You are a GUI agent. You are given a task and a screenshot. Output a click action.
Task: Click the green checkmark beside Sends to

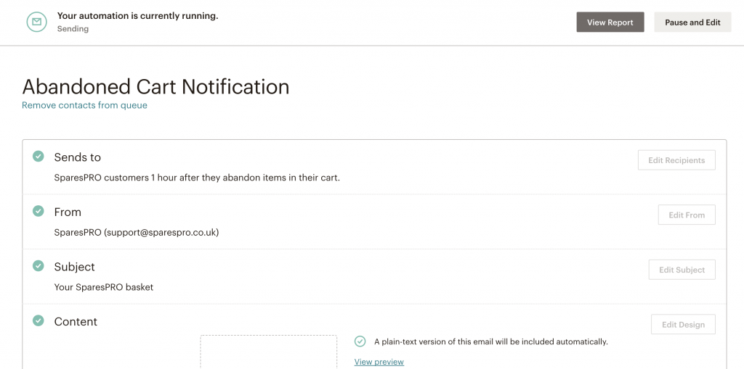(x=39, y=157)
